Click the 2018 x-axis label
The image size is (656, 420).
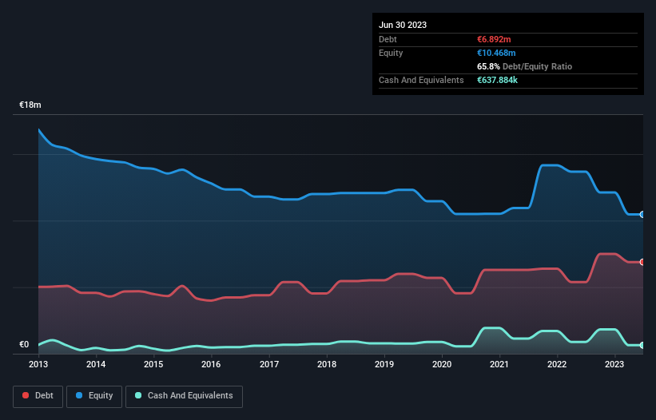coord(327,364)
